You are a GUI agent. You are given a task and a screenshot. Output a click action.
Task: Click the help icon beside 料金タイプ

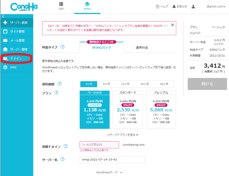(x=63, y=47)
